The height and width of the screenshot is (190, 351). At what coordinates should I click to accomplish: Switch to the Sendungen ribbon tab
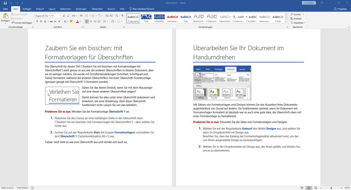(x=81, y=9)
